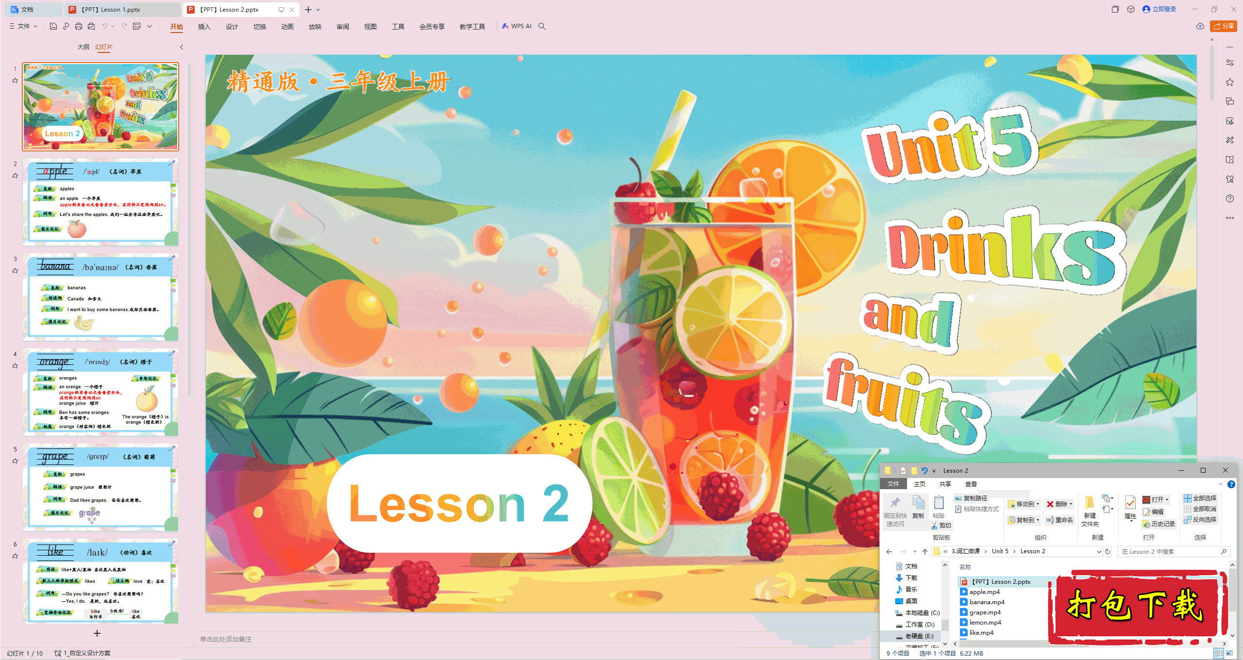This screenshot has width=1243, height=660.
Task: Click Invert Selection in Explorer ribbon
Action: [x=1200, y=520]
